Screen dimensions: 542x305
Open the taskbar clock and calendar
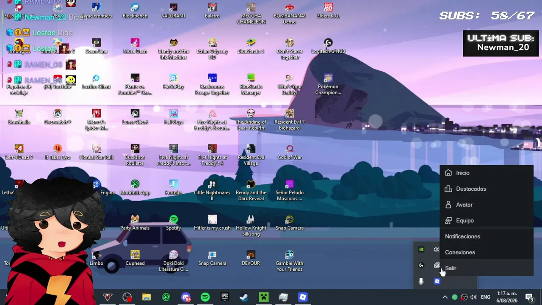point(506,297)
